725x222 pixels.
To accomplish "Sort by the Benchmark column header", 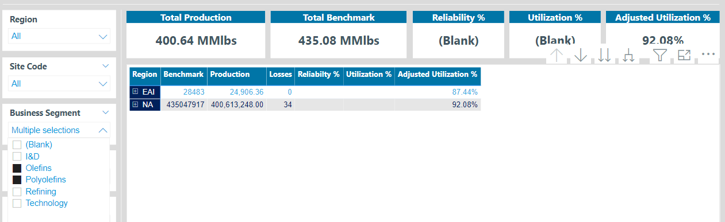I will pos(183,75).
